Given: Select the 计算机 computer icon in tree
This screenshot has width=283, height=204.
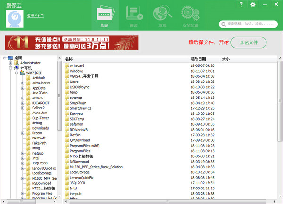Looking at the screenshot, I should tap(17, 68).
